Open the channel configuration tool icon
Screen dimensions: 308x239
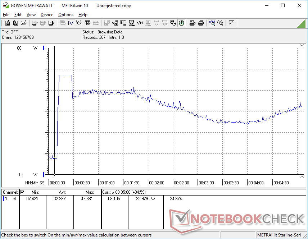(x=123, y=23)
